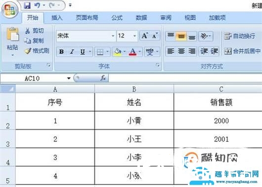The width and height of the screenshot is (262, 187).
Task: Switch to the 视图 tab
Action: (x=190, y=17)
